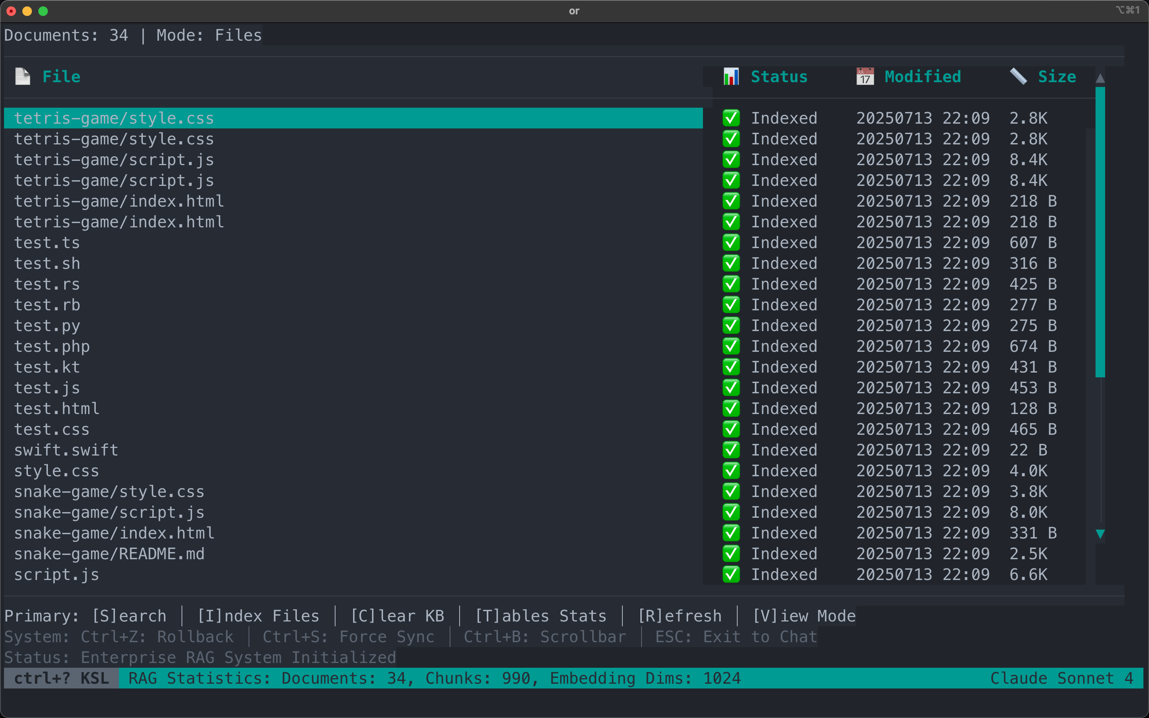Viewport: 1149px width, 718px height.
Task: Click the green checkmark for snake-game/script.js
Action: pyautogui.click(x=731, y=513)
